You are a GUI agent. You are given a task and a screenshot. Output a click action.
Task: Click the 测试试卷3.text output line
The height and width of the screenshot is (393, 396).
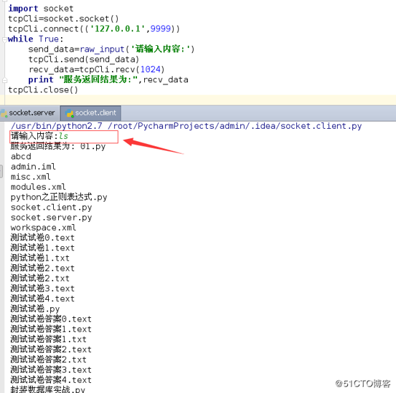[42, 288]
